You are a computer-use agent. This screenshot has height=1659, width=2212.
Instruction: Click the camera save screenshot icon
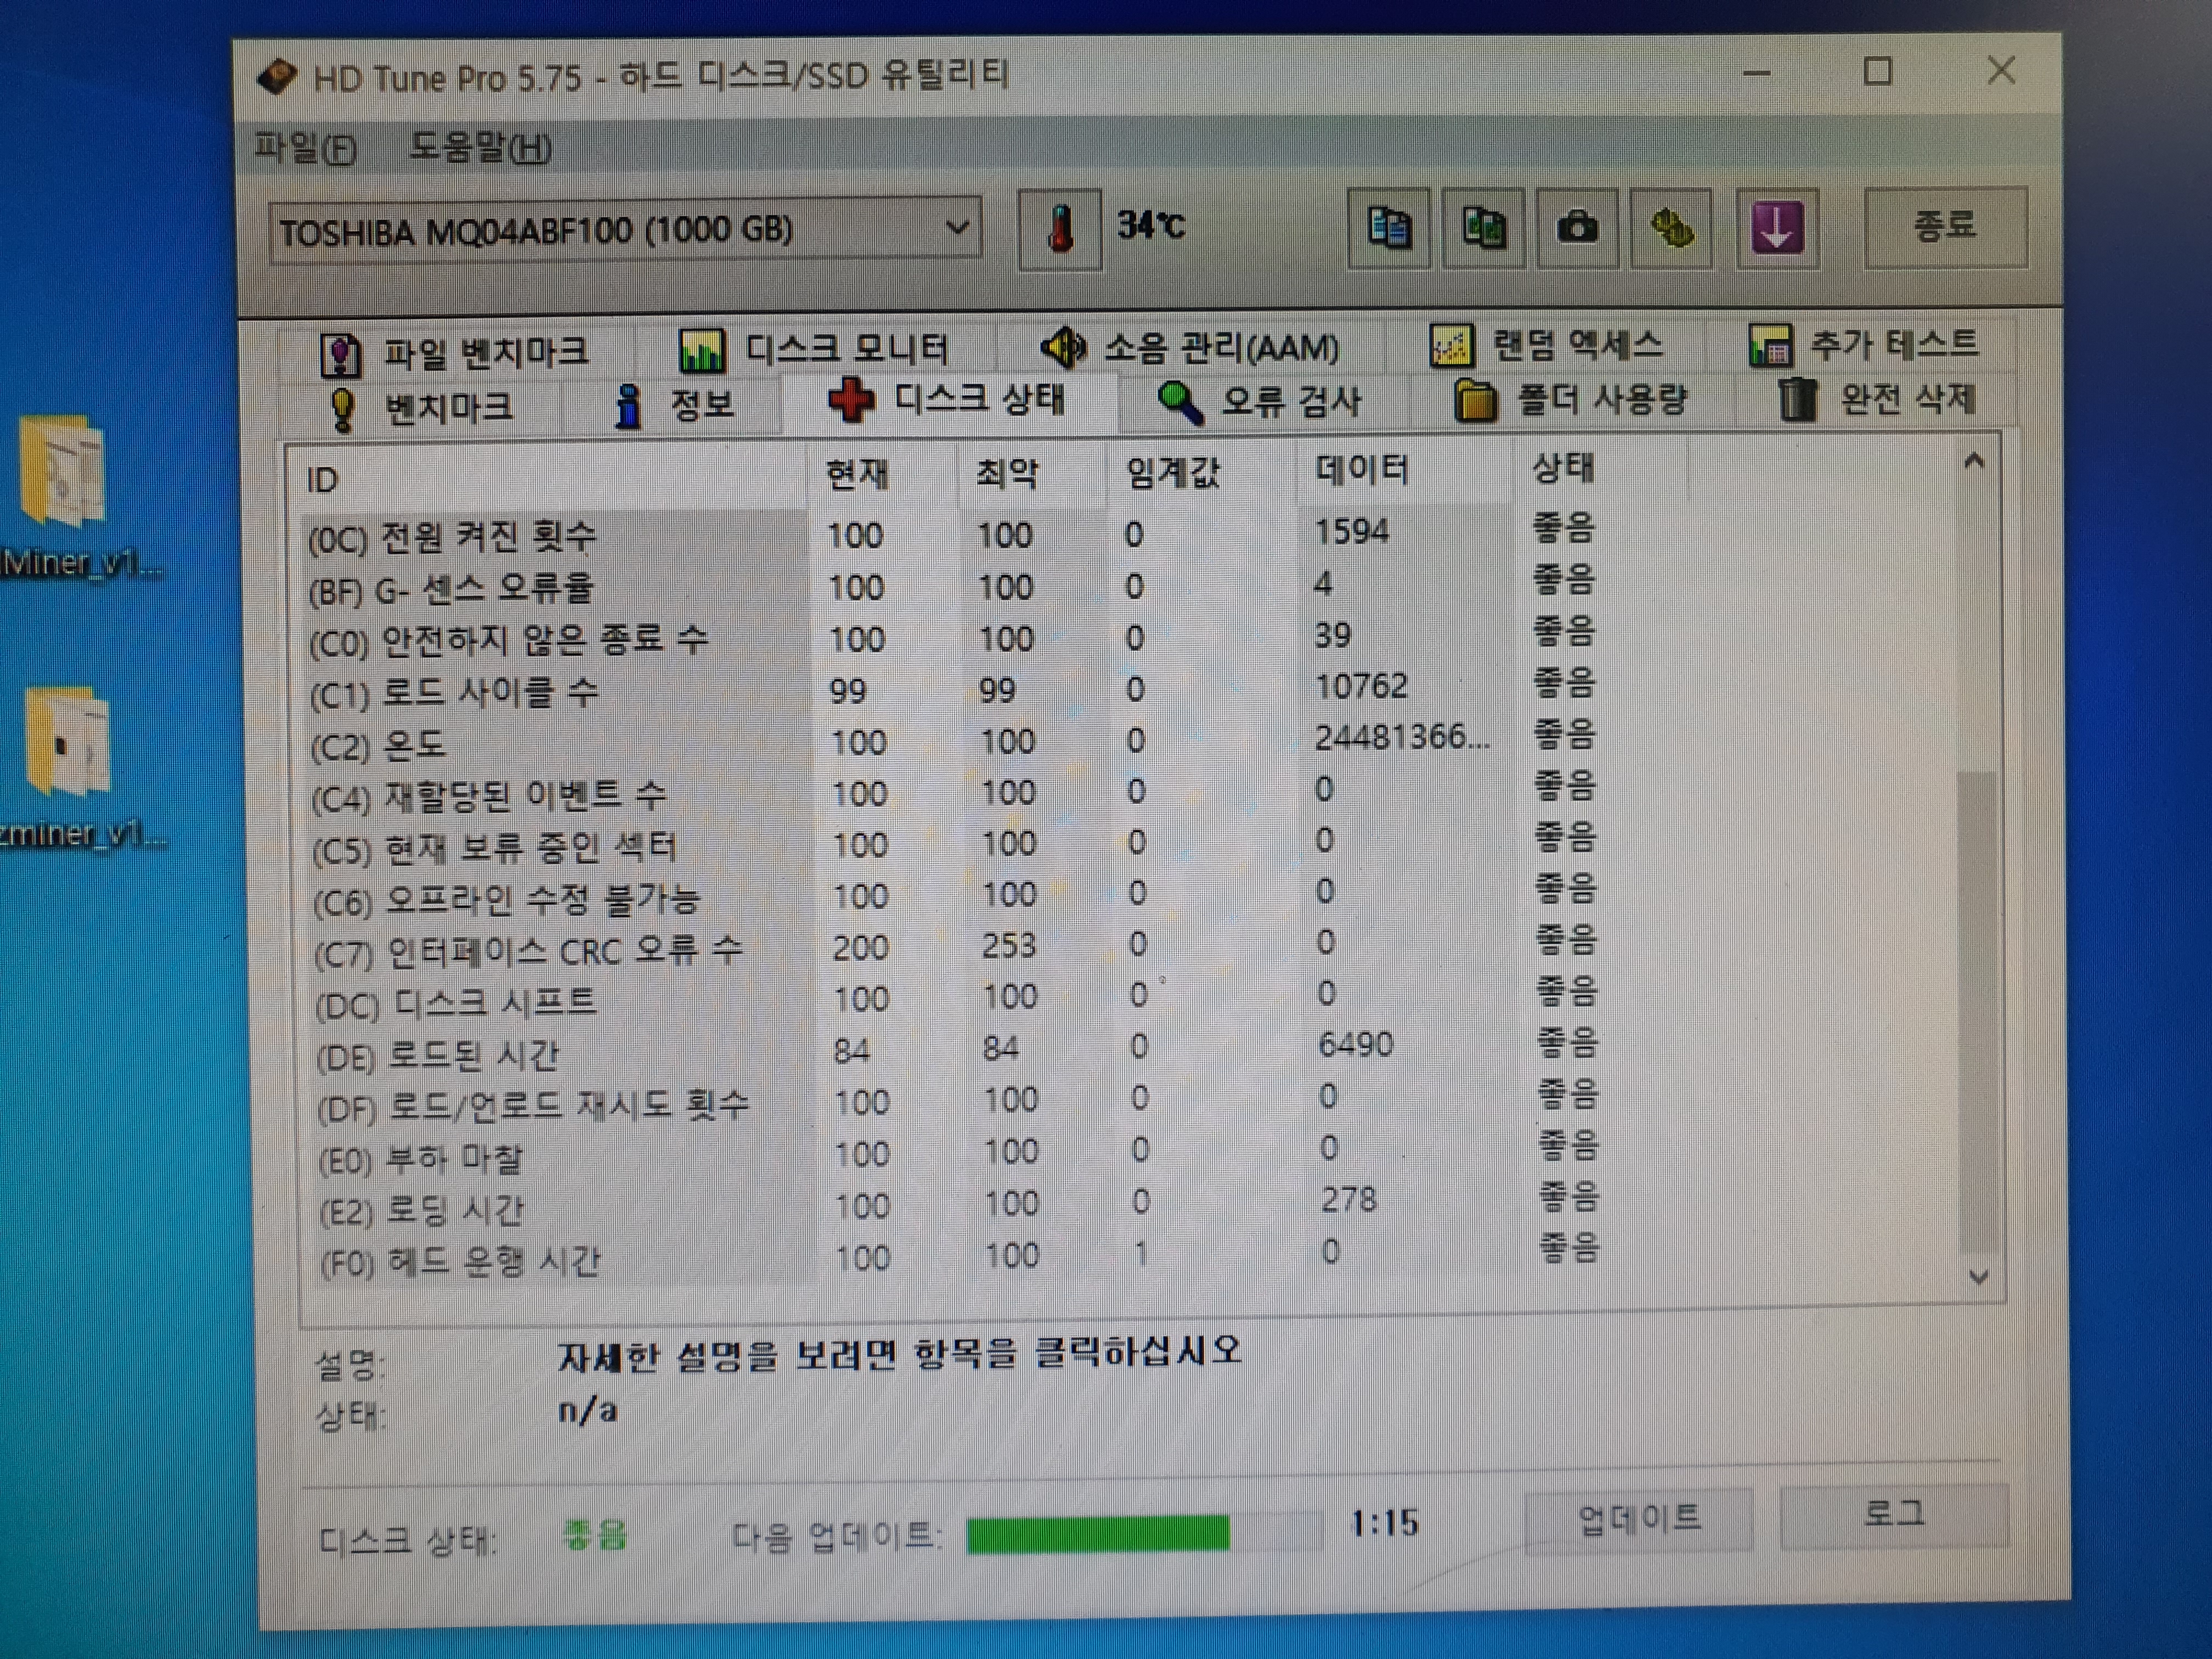coord(1577,228)
